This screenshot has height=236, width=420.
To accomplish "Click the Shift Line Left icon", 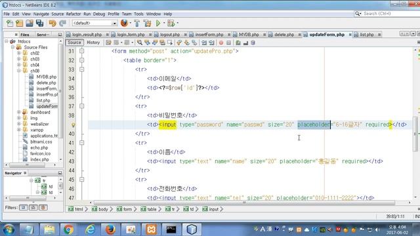I will pyautogui.click(x=204, y=43).
